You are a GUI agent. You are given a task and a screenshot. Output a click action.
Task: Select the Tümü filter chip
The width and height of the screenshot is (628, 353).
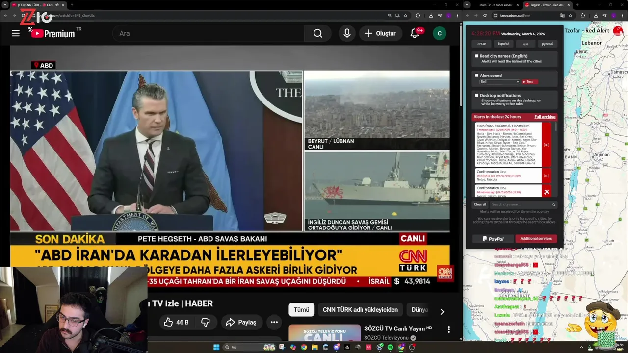[301, 310]
